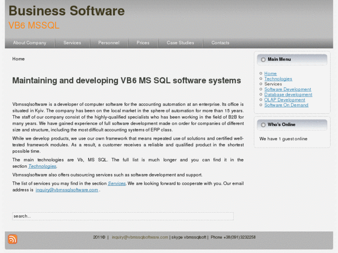
Task: Click the italic Technologies link in article
Action: click(42, 166)
